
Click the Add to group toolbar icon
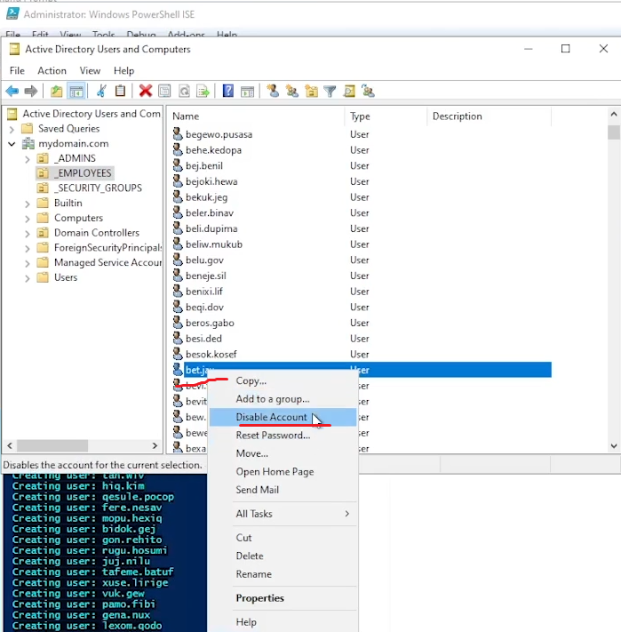click(368, 91)
